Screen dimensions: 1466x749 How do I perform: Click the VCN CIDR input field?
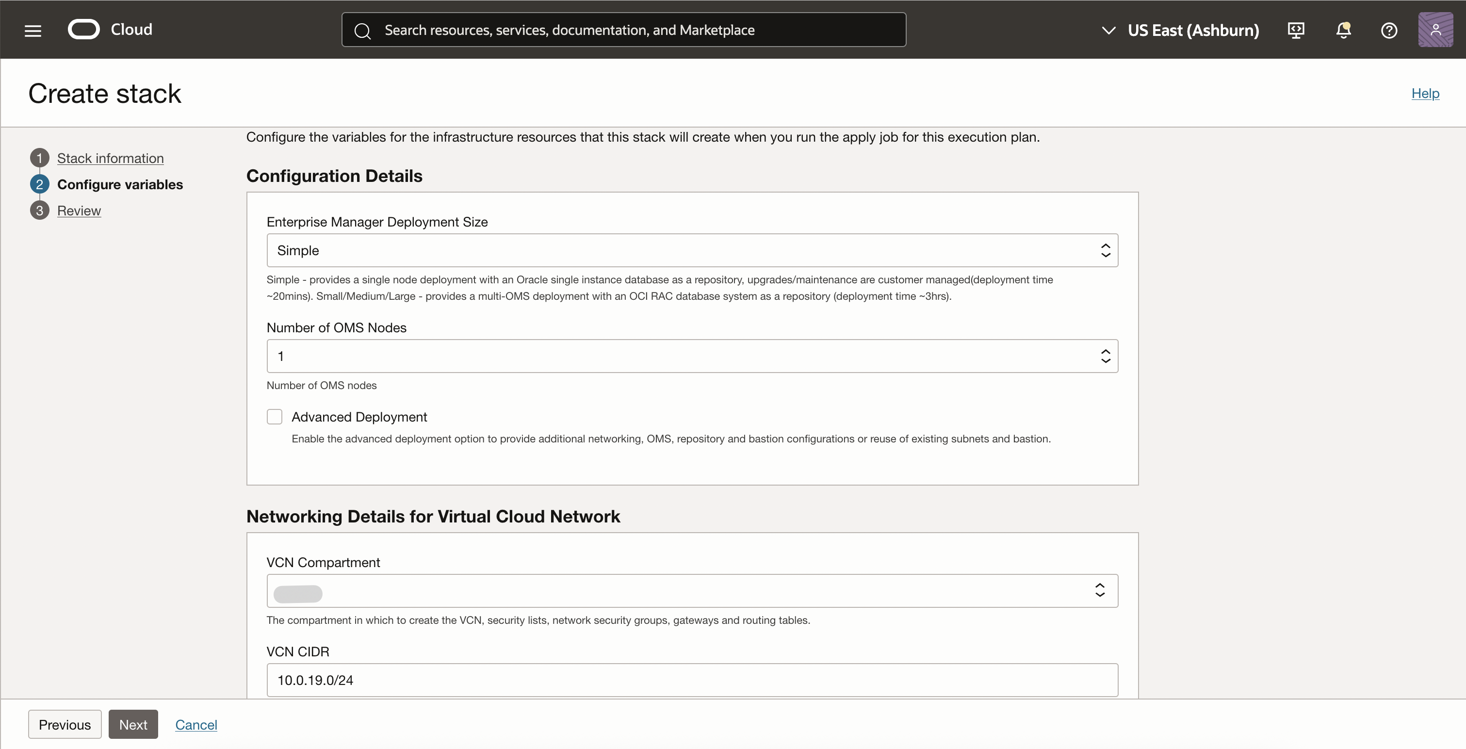[692, 680]
